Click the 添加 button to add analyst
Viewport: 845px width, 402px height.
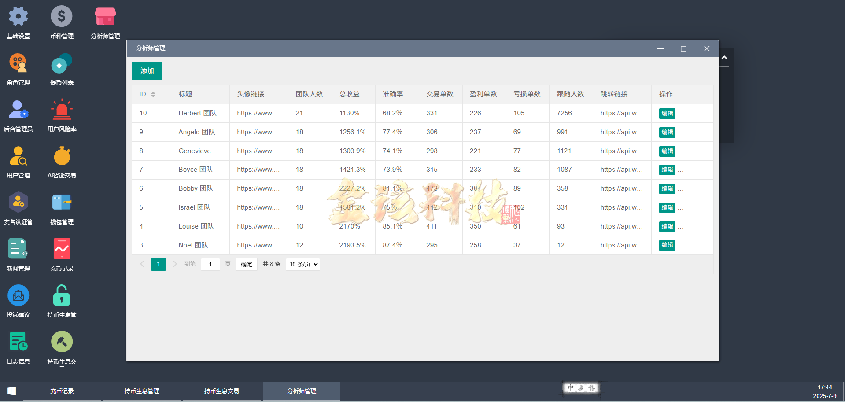click(147, 70)
